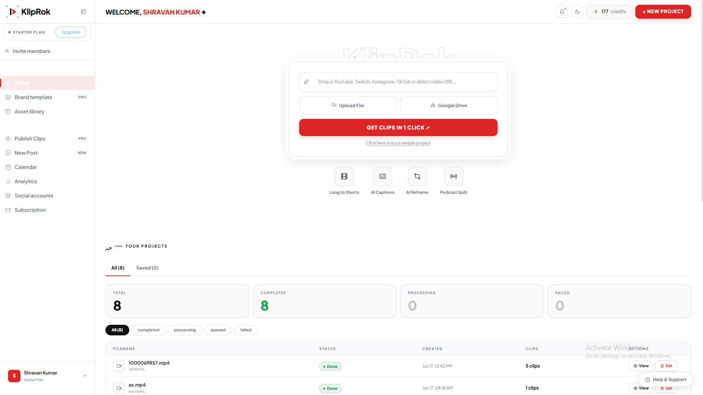The width and height of the screenshot is (703, 395).
Task: Click the Processing projects card
Action: (472, 301)
